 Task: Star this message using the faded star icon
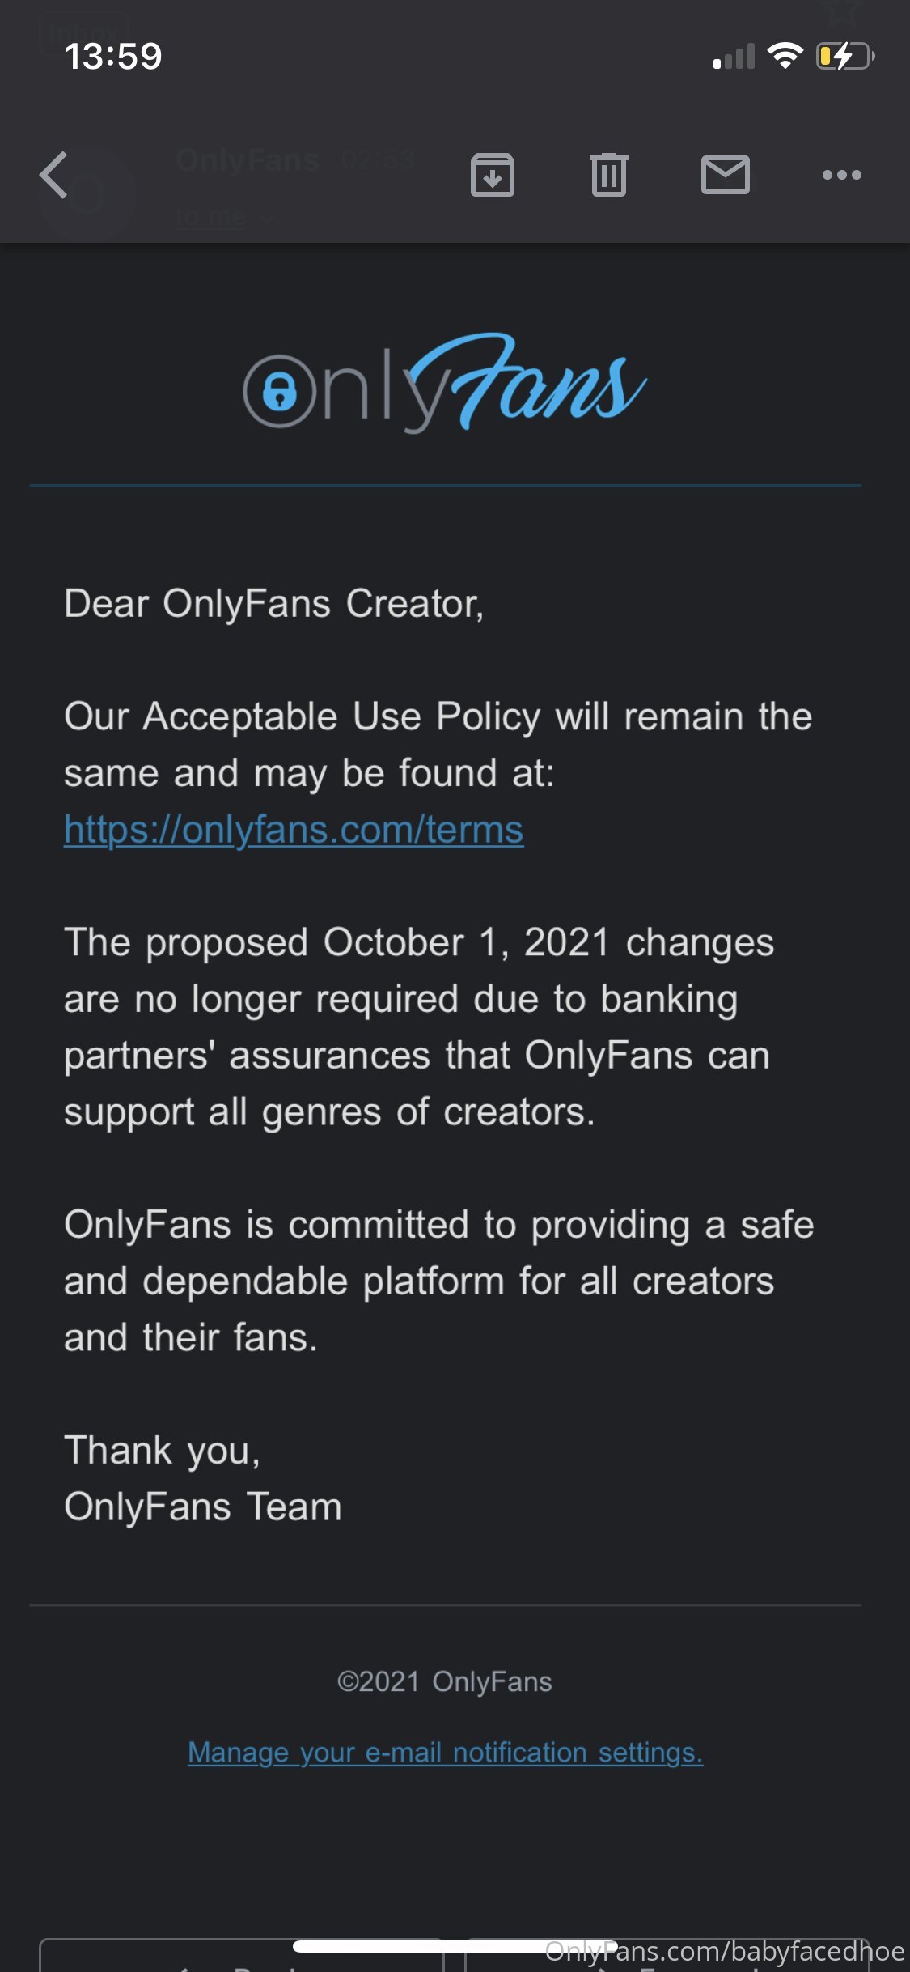(x=844, y=12)
